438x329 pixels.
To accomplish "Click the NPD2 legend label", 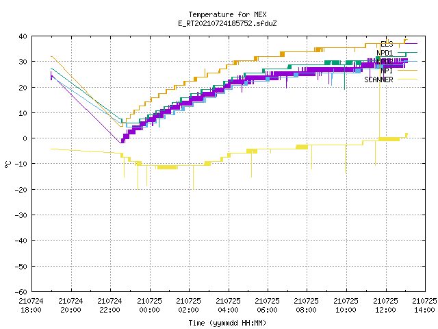I will (385, 62).
